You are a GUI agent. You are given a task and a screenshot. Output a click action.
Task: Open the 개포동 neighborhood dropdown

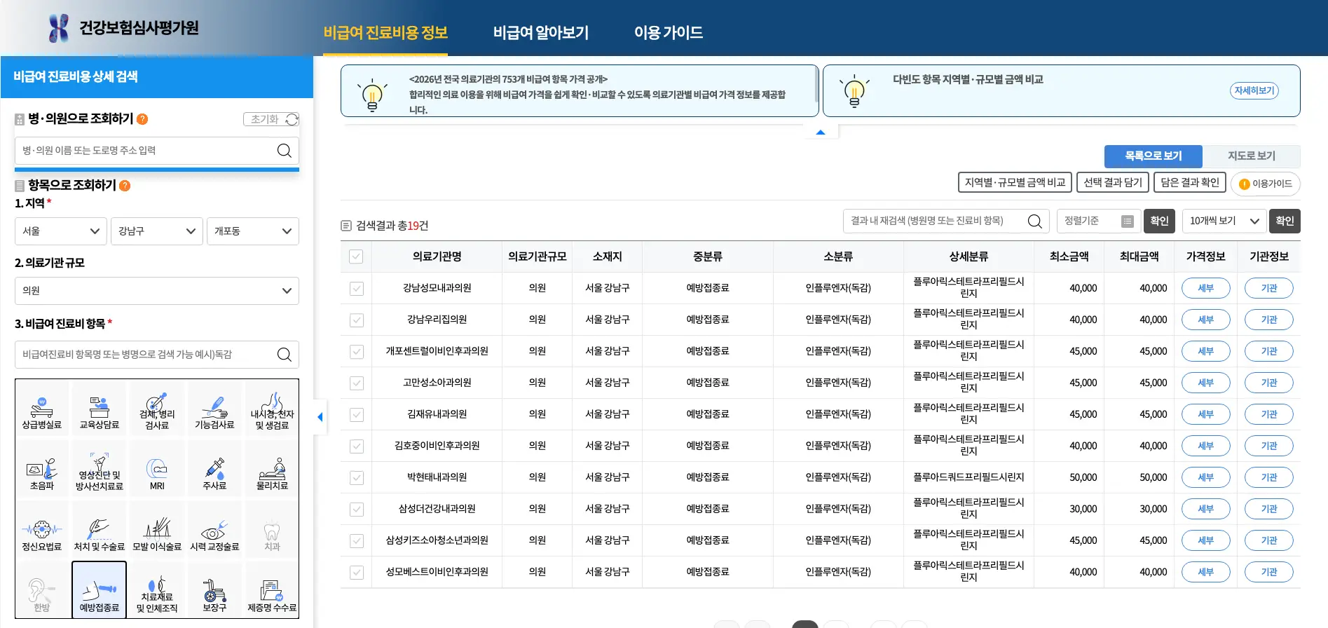253,231
